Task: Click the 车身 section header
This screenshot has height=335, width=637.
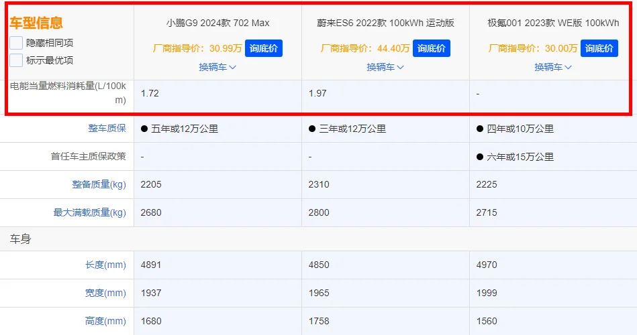Action: coord(20,239)
